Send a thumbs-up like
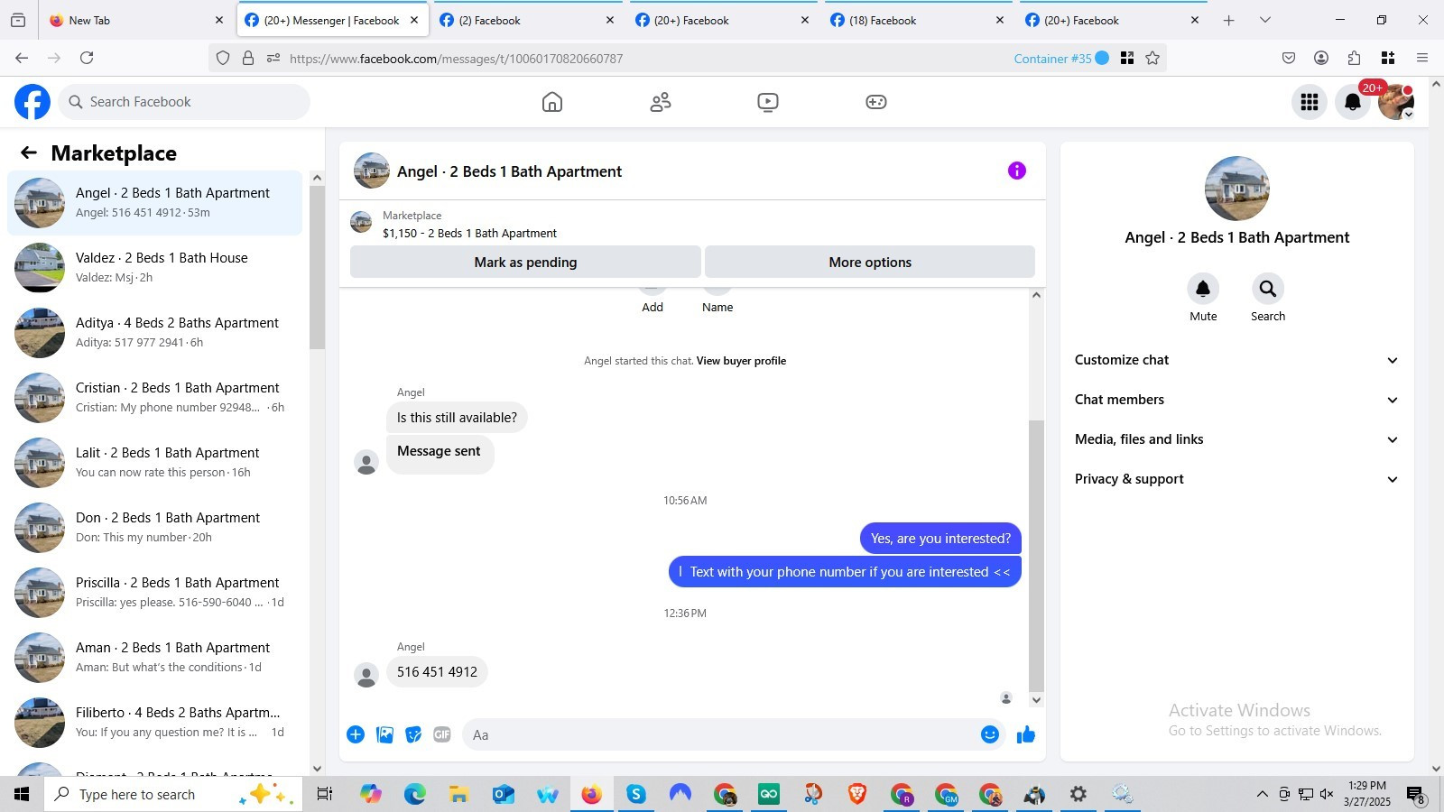The height and width of the screenshot is (812, 1444). [x=1026, y=734]
